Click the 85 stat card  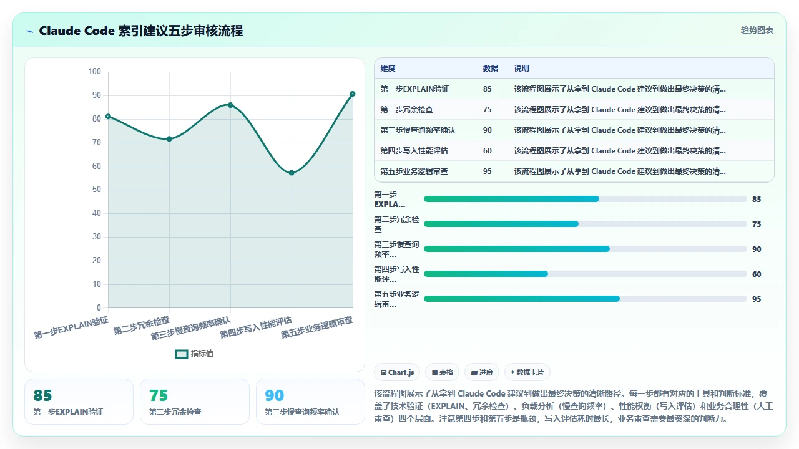click(x=79, y=402)
